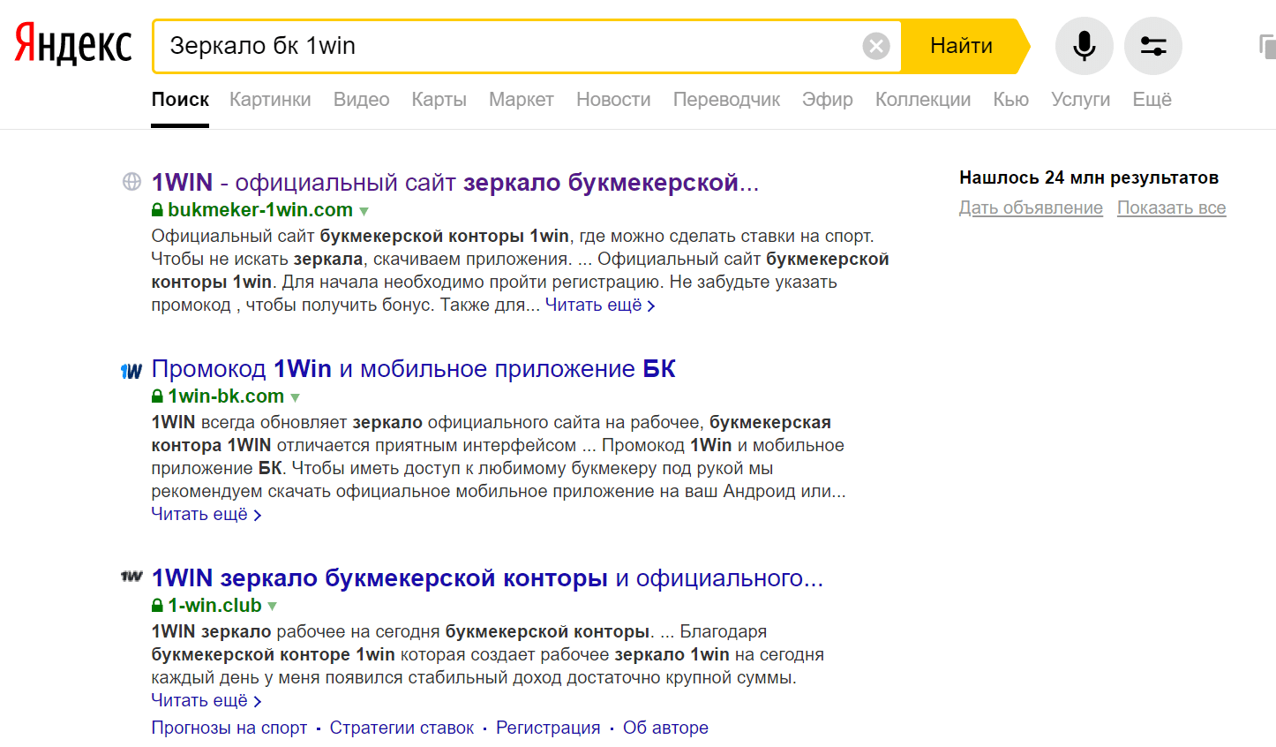Activate voice search with the microphone icon
This screenshot has width=1276, height=747.
1084,45
